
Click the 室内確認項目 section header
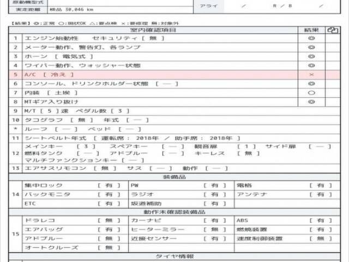click(156, 30)
